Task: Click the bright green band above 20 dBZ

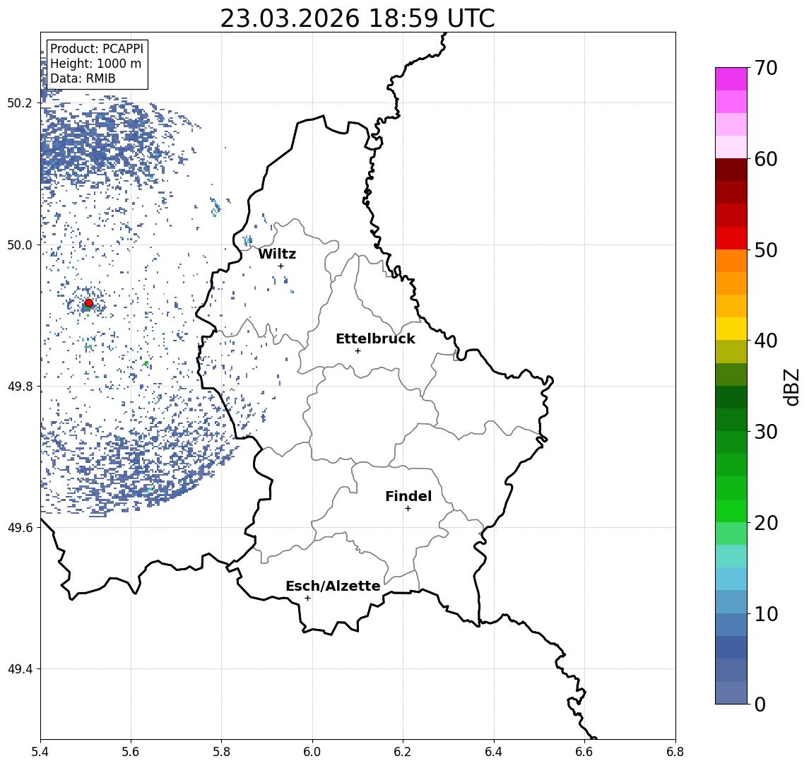Action: 731,511
